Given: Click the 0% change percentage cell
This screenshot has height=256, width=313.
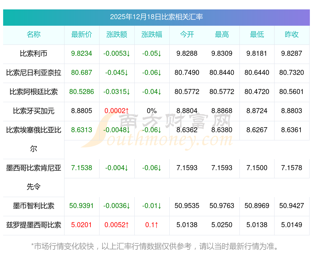Looking at the screenshot, I should pos(152,111).
